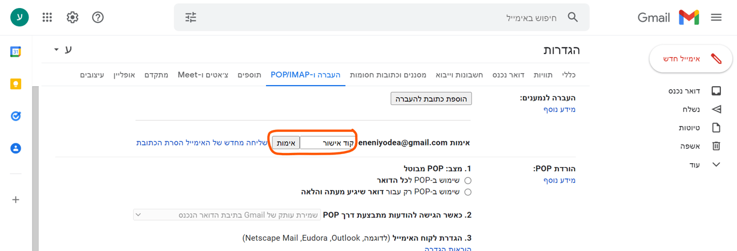Show search options filter icon
The height and width of the screenshot is (251, 737).
(191, 17)
